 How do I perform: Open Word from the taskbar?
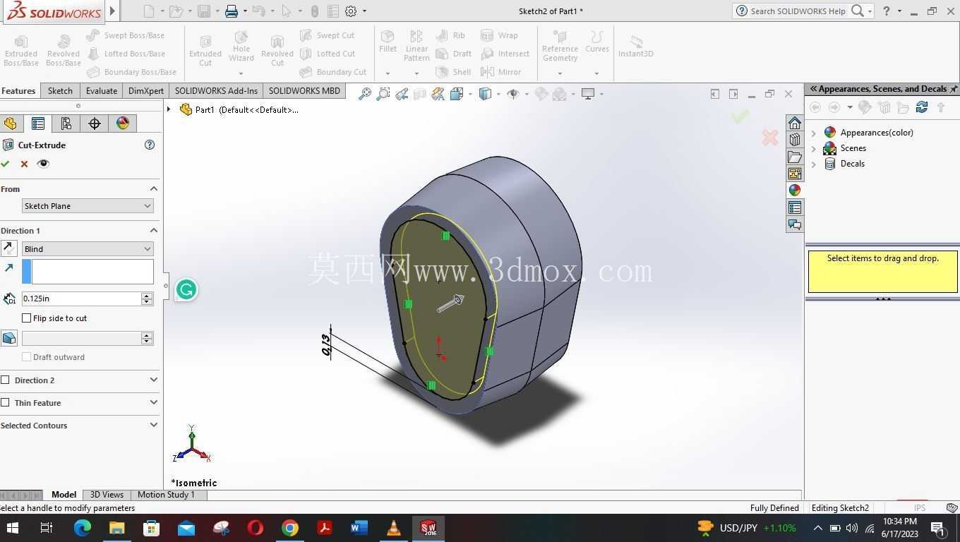click(359, 528)
